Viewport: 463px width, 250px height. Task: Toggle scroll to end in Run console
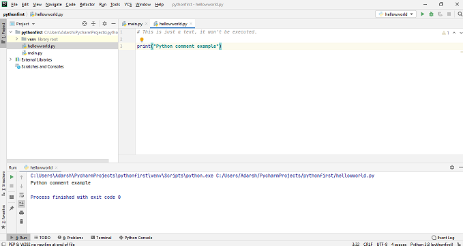pos(21,204)
